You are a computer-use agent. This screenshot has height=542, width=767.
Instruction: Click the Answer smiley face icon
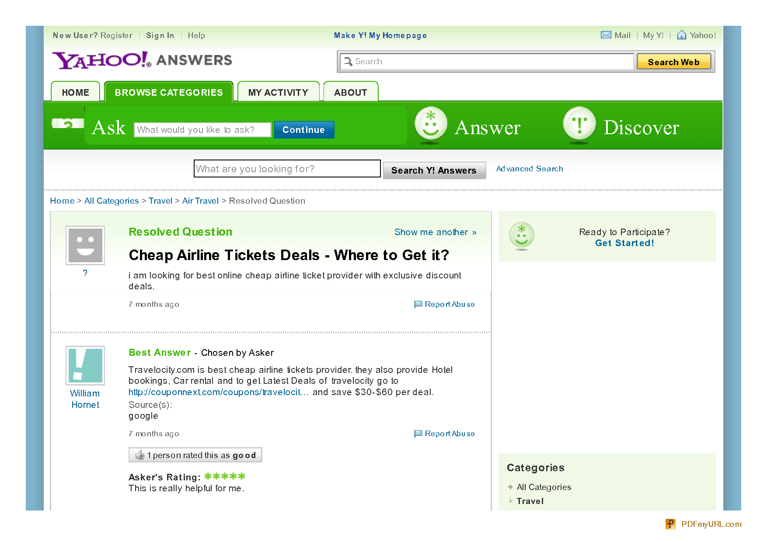pyautogui.click(x=430, y=124)
